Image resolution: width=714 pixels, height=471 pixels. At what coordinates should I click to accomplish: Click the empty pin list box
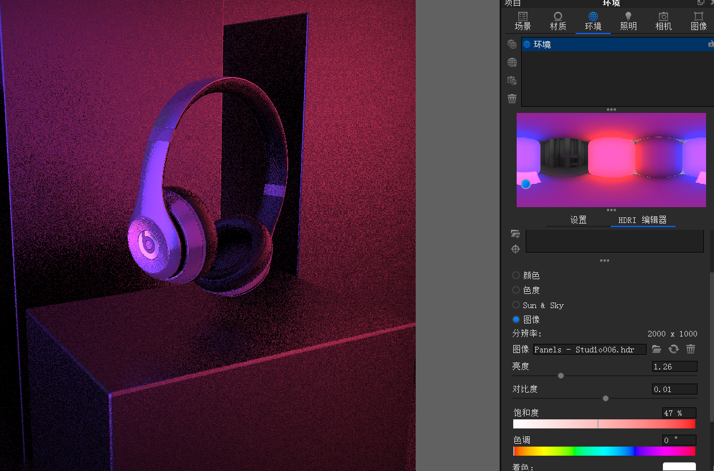click(x=614, y=241)
